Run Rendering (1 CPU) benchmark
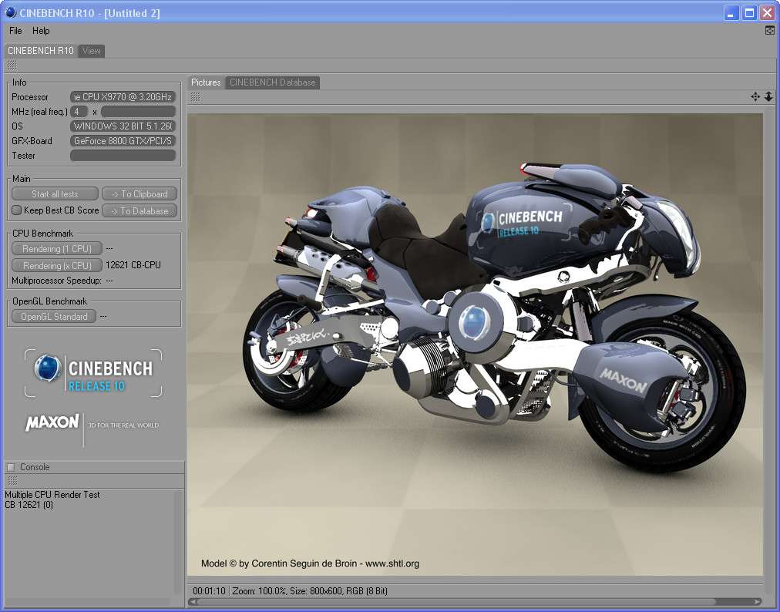This screenshot has height=612, width=780. [x=57, y=248]
